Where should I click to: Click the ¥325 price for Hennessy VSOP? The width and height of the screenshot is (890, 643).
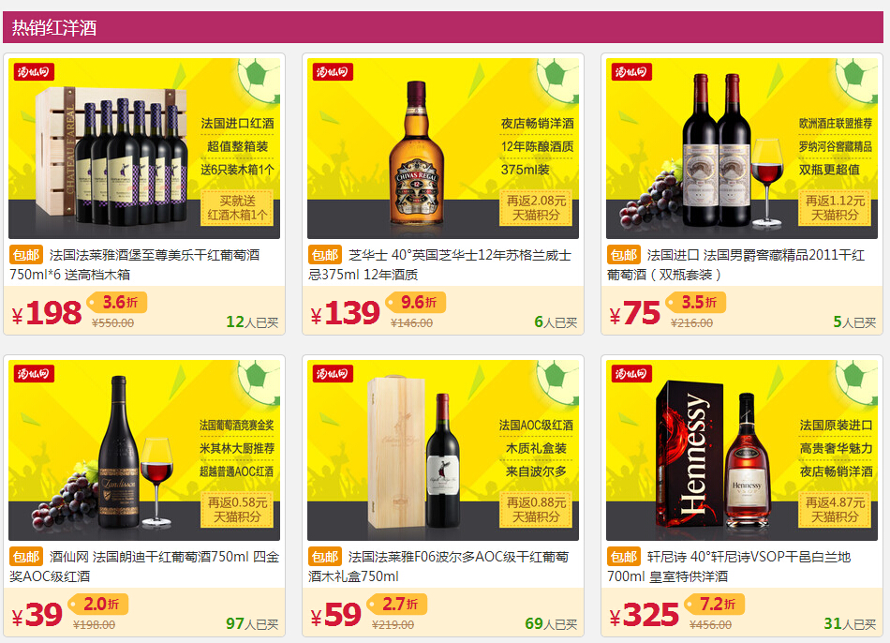tap(644, 615)
